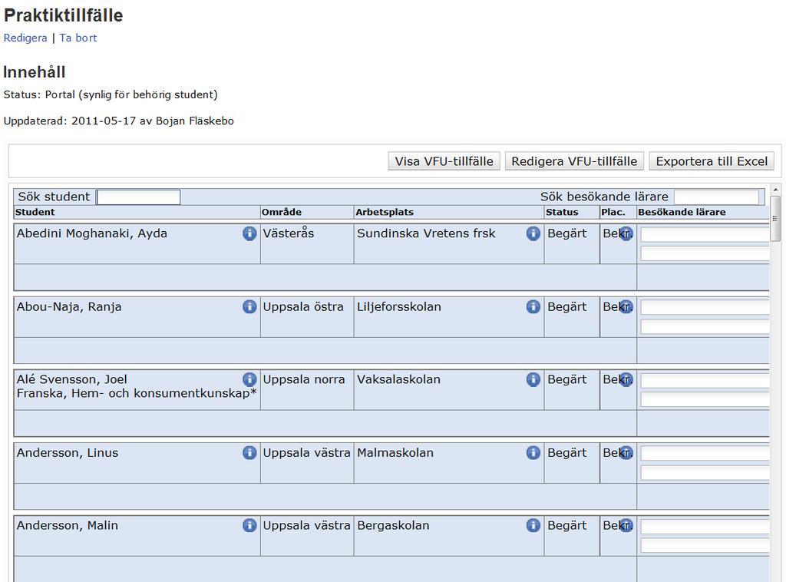Select student name Abou-Naja, Ranja

coord(69,307)
